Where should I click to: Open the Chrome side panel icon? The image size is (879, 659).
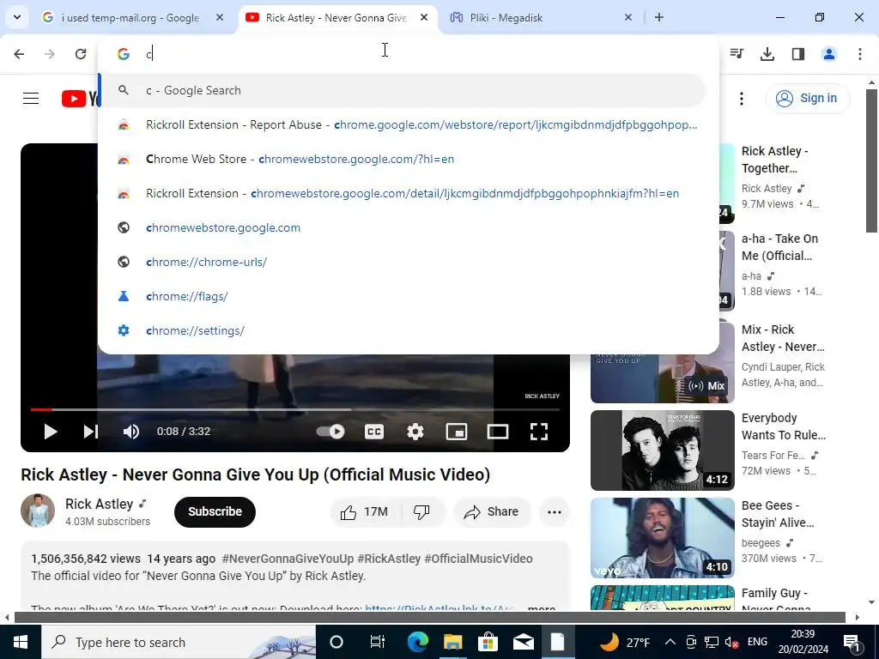[x=797, y=54]
